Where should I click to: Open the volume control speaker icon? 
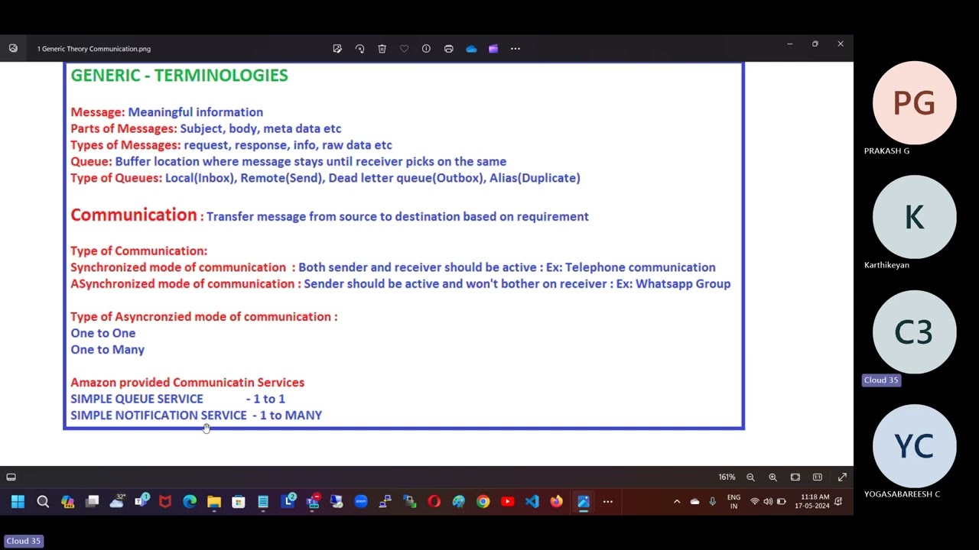[768, 502]
